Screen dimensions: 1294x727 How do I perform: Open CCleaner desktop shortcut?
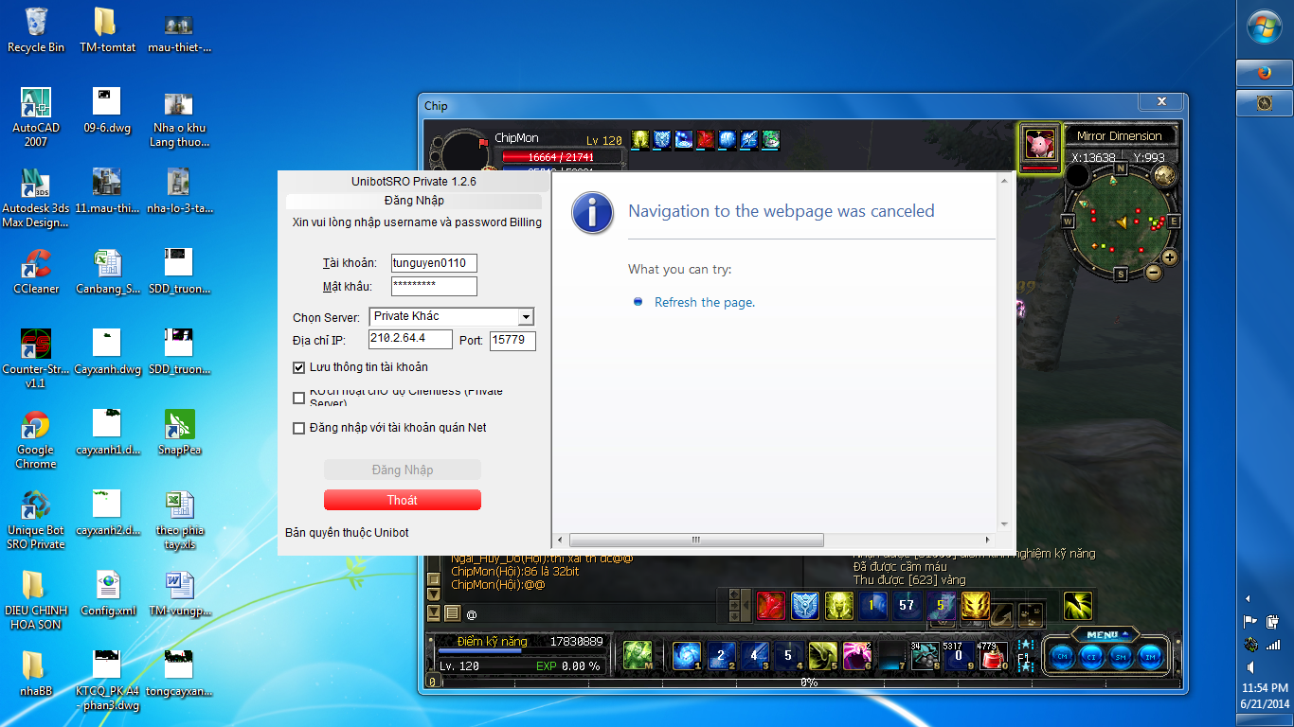click(36, 272)
